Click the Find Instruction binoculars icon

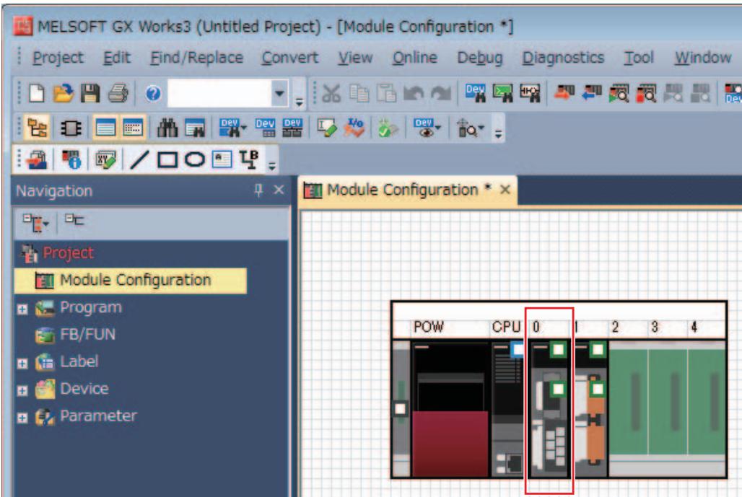[502, 92]
